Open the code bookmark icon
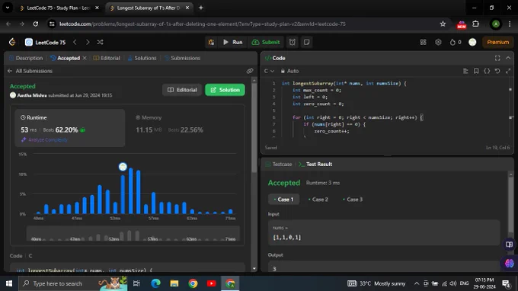 [476, 71]
